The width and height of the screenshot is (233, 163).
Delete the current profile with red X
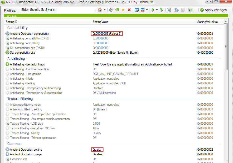pos(129,10)
